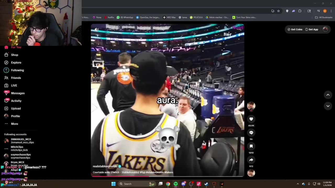Open the Netflix bookmark
This screenshot has height=188, width=335.
coord(109,17)
